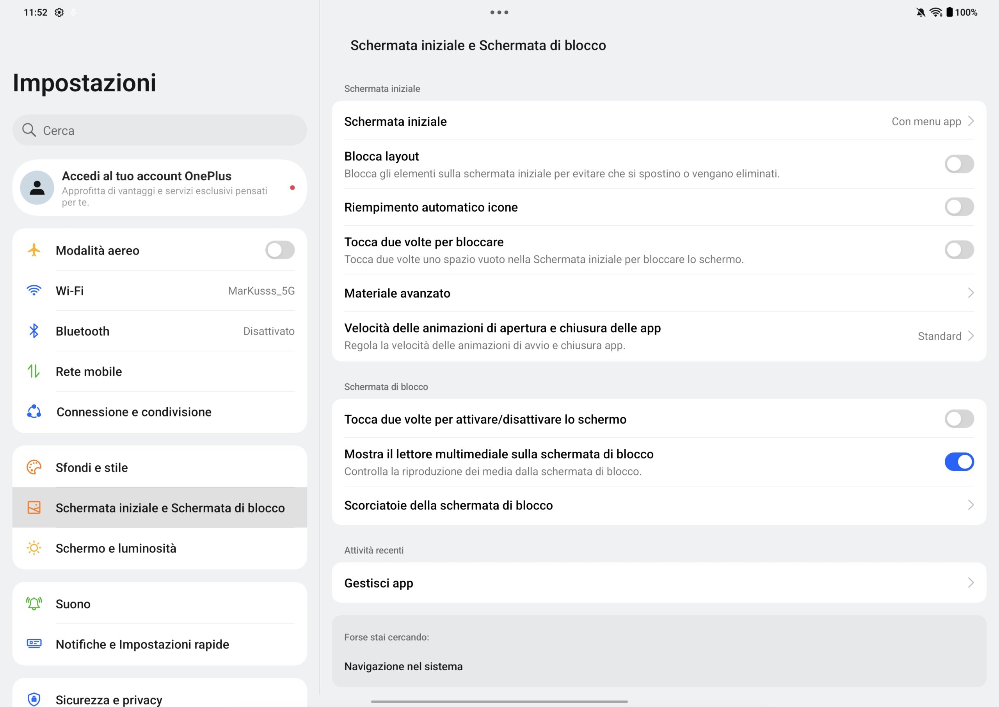Open Connessione e condivisione settings
The height and width of the screenshot is (707, 999).
pyautogui.click(x=160, y=411)
